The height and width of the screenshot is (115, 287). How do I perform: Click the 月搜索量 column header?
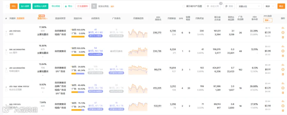(172, 18)
